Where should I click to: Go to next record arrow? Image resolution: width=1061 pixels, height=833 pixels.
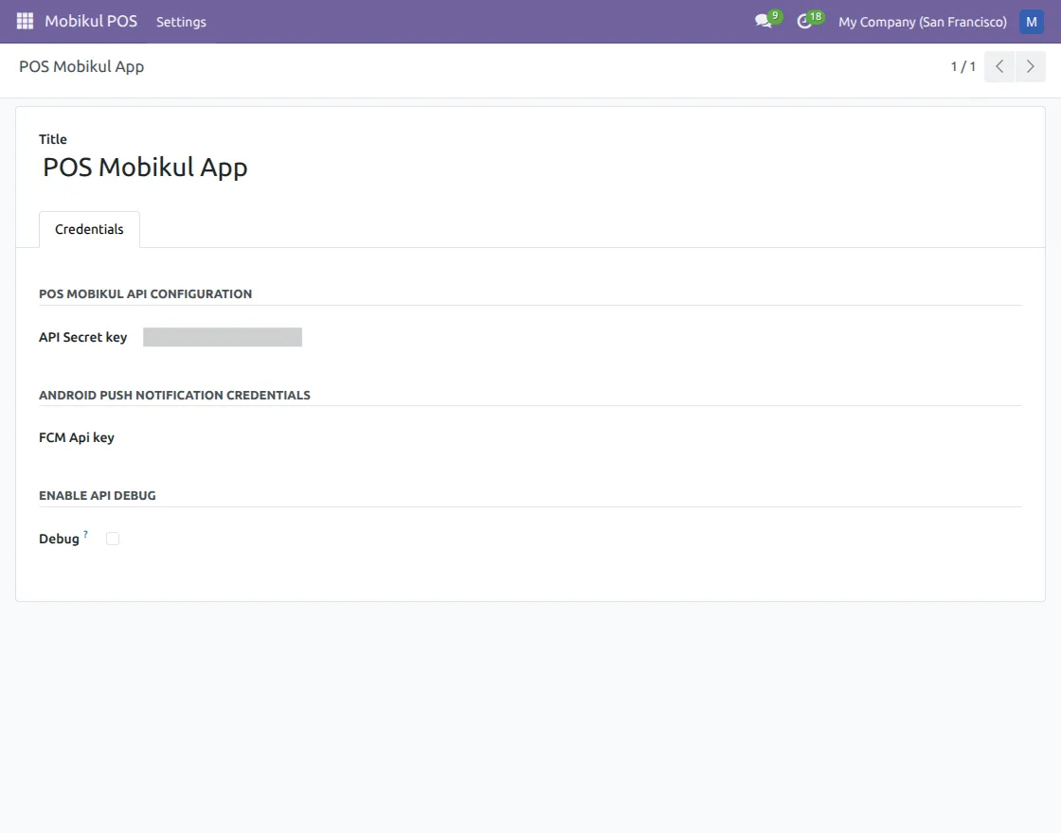pos(1031,66)
